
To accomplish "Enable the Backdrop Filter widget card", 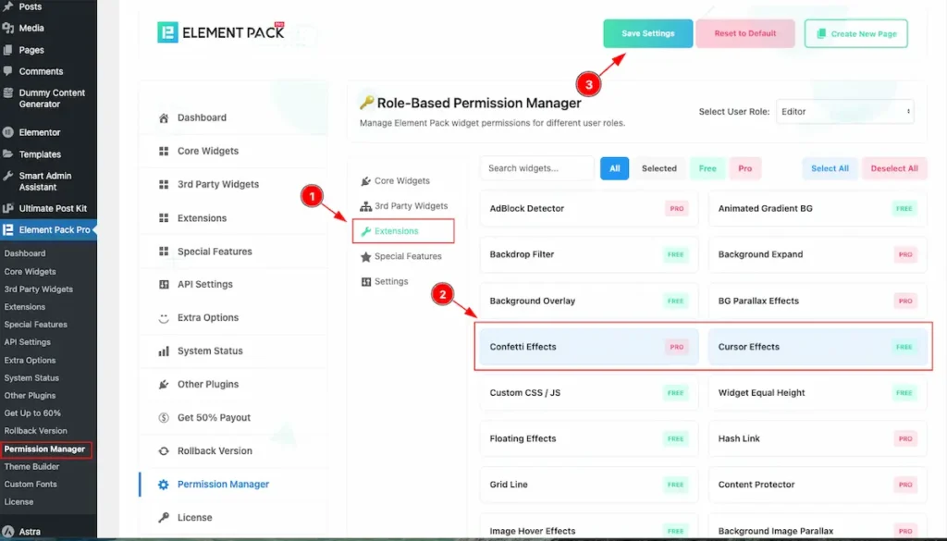I will coord(588,254).
